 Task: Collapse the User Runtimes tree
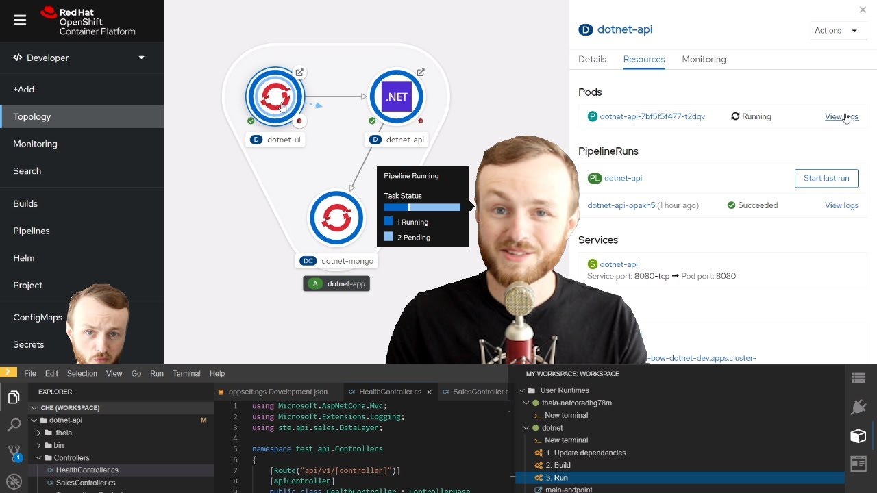[x=521, y=390]
